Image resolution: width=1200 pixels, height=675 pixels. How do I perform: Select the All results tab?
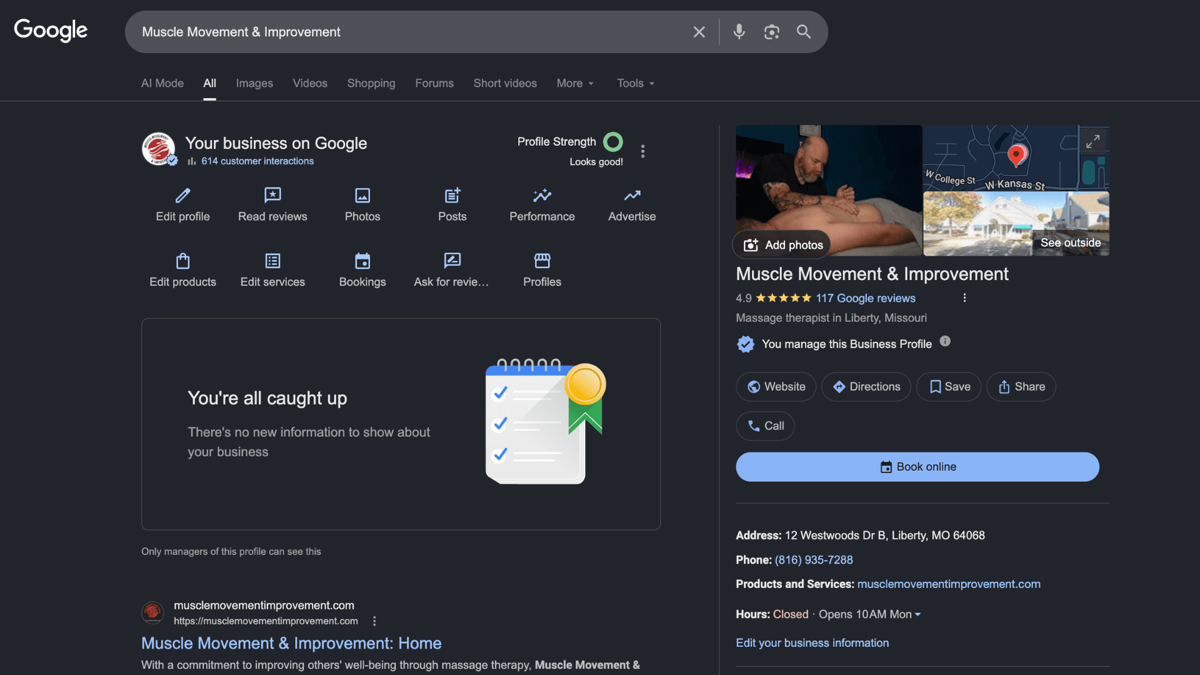pos(210,83)
